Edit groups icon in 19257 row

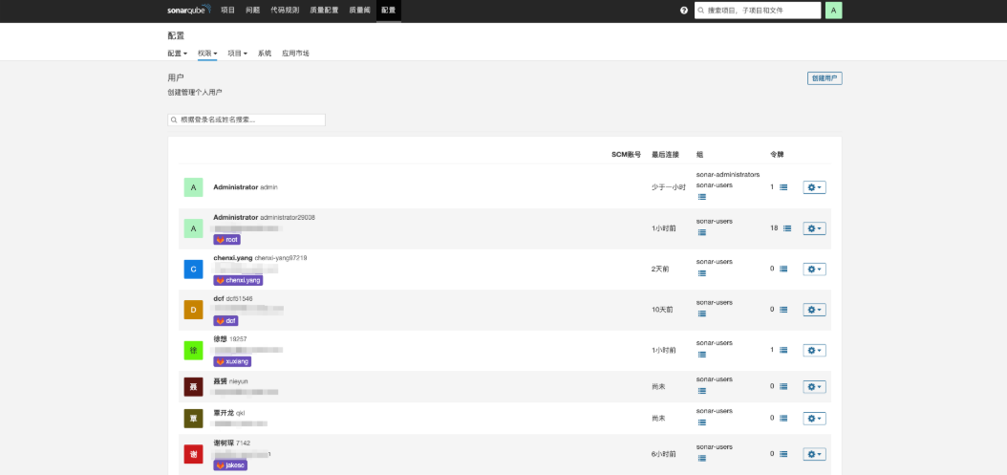tap(702, 355)
